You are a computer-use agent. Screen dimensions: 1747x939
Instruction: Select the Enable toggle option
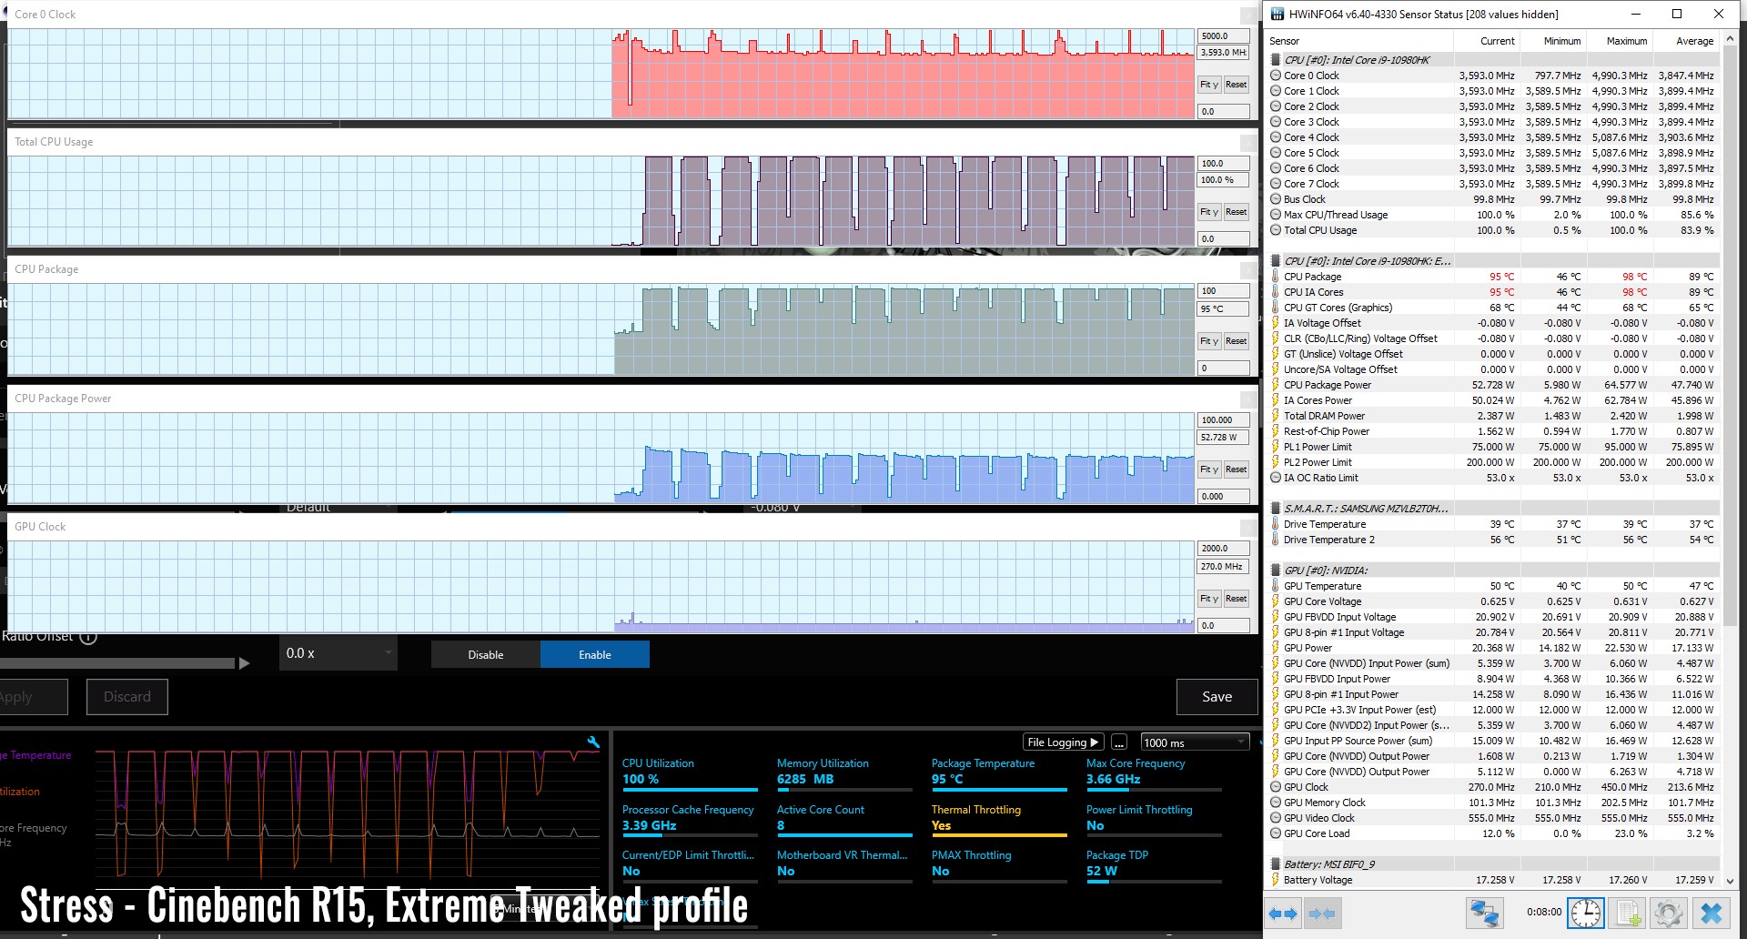pos(595,654)
